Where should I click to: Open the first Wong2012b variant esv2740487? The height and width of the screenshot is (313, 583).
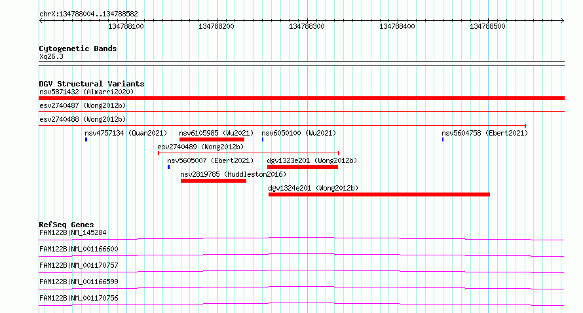pyautogui.click(x=83, y=105)
